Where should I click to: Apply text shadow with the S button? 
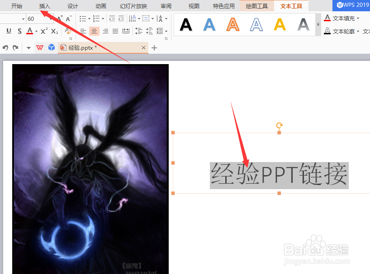click(x=19, y=31)
